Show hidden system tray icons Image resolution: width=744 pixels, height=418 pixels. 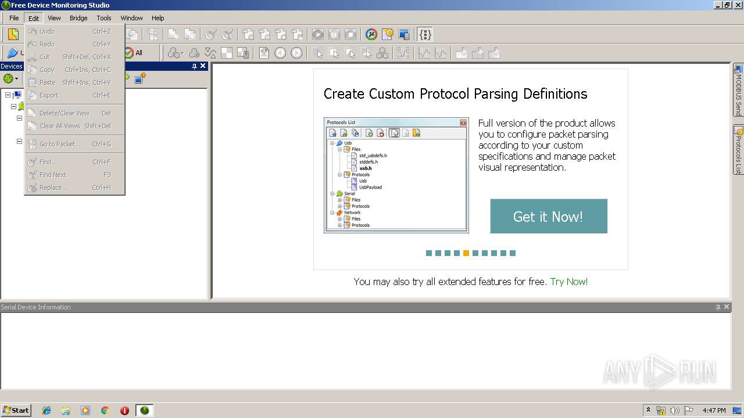[648, 410]
